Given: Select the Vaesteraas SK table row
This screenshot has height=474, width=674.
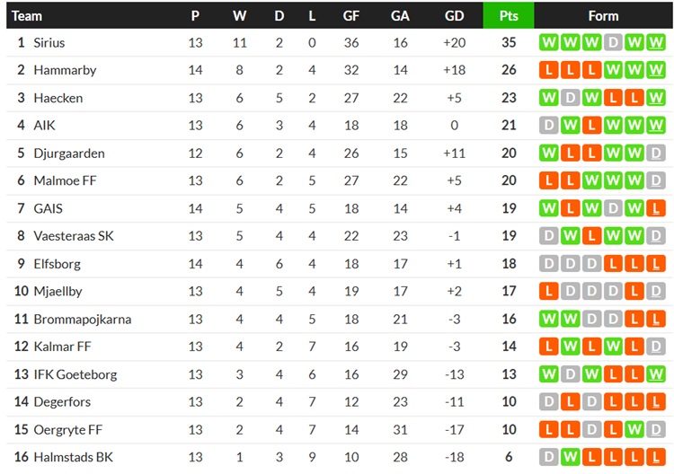Looking at the screenshot, I should [340, 236].
